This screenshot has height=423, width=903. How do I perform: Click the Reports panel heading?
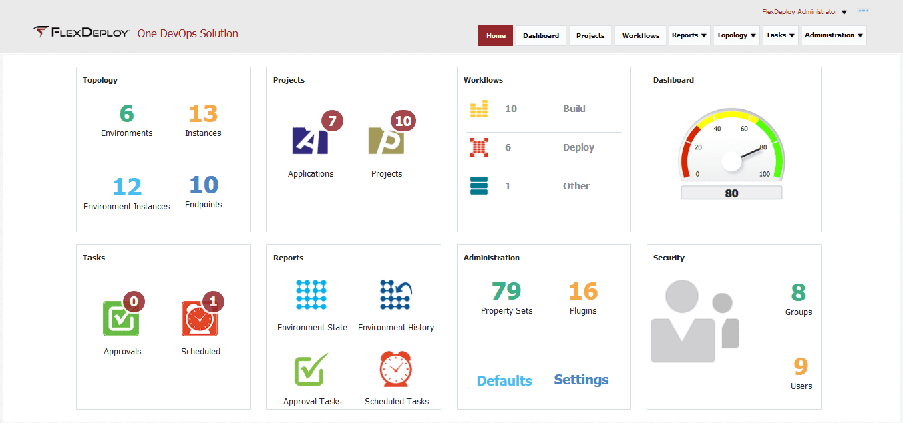pyautogui.click(x=288, y=258)
